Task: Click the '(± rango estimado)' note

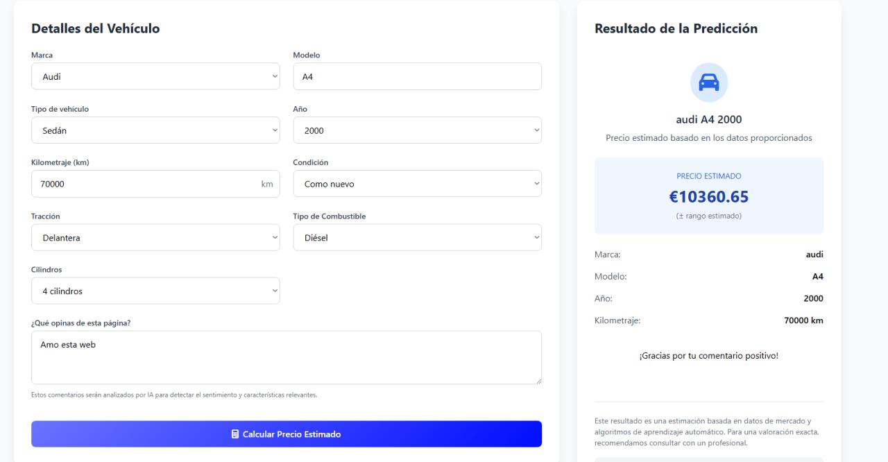Action: (708, 216)
